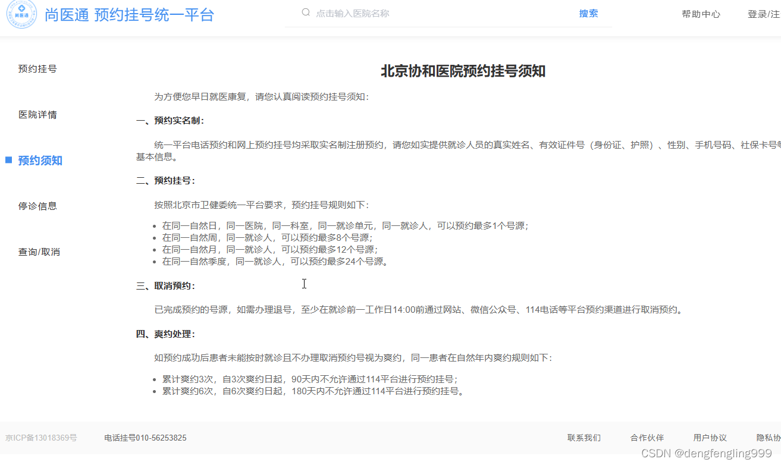Click the 用户协议 footer link

tap(710, 438)
